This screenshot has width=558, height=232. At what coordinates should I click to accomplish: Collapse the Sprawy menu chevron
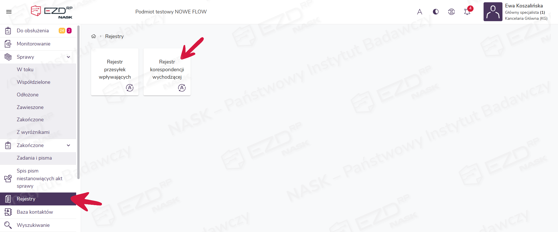pos(68,57)
